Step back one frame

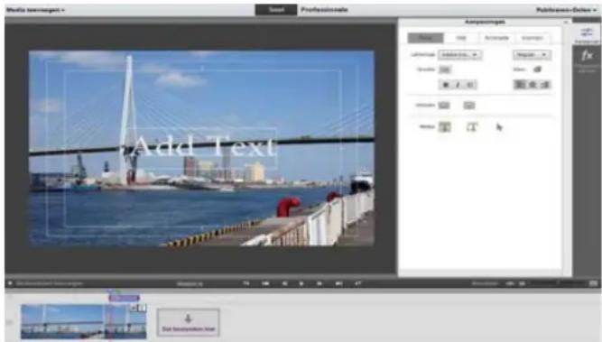point(284,283)
